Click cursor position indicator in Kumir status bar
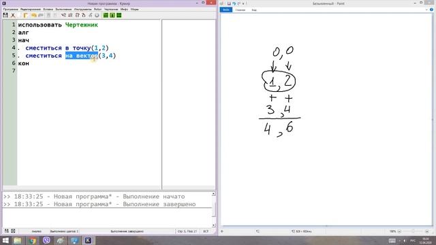 pyautogui.click(x=187, y=231)
